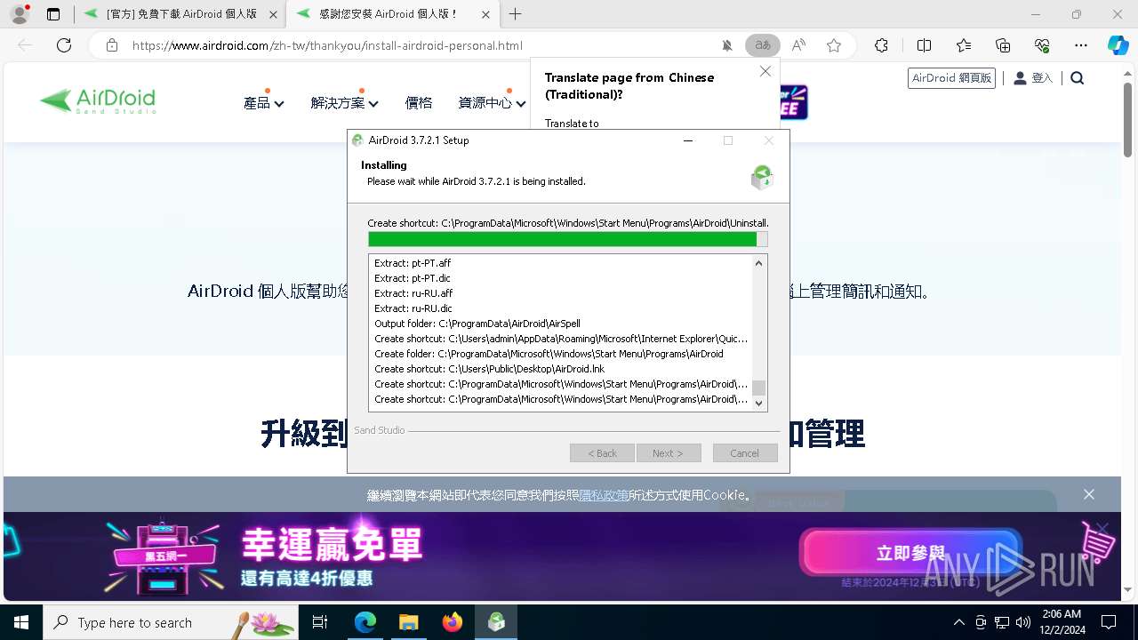
Task: Launch Copilot from the Edge toolbar
Action: tap(1118, 45)
